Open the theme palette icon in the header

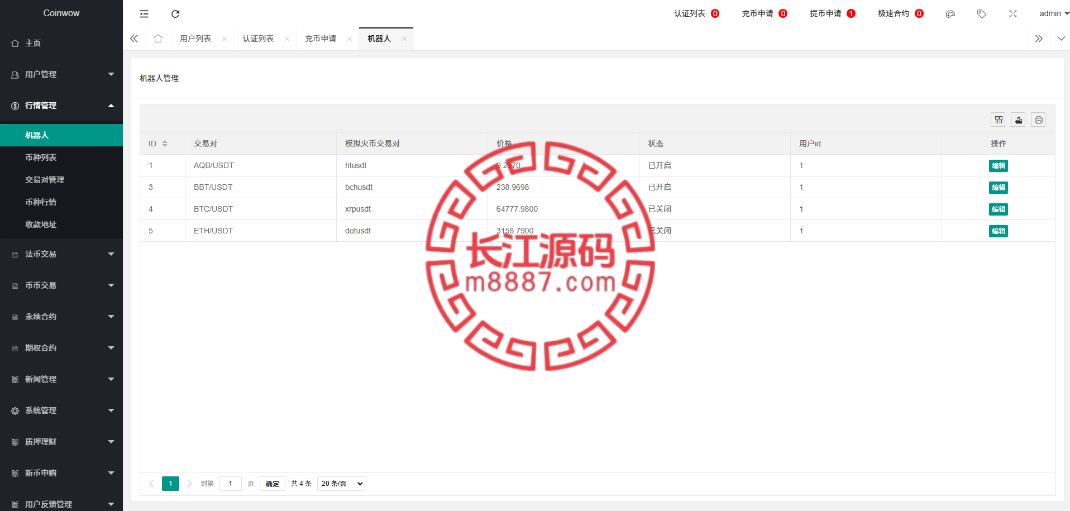[950, 14]
